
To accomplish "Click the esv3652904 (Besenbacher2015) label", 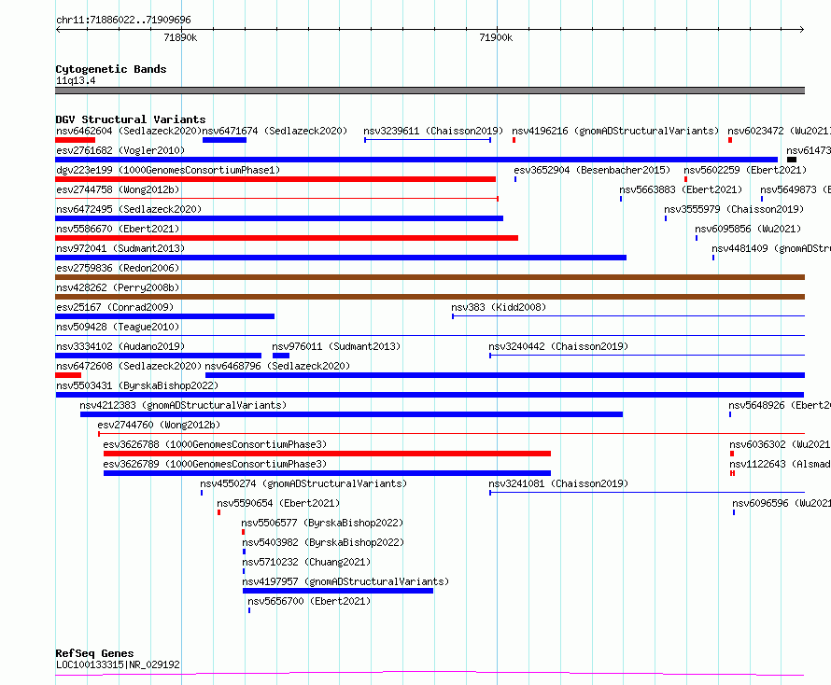I will 592,170.
